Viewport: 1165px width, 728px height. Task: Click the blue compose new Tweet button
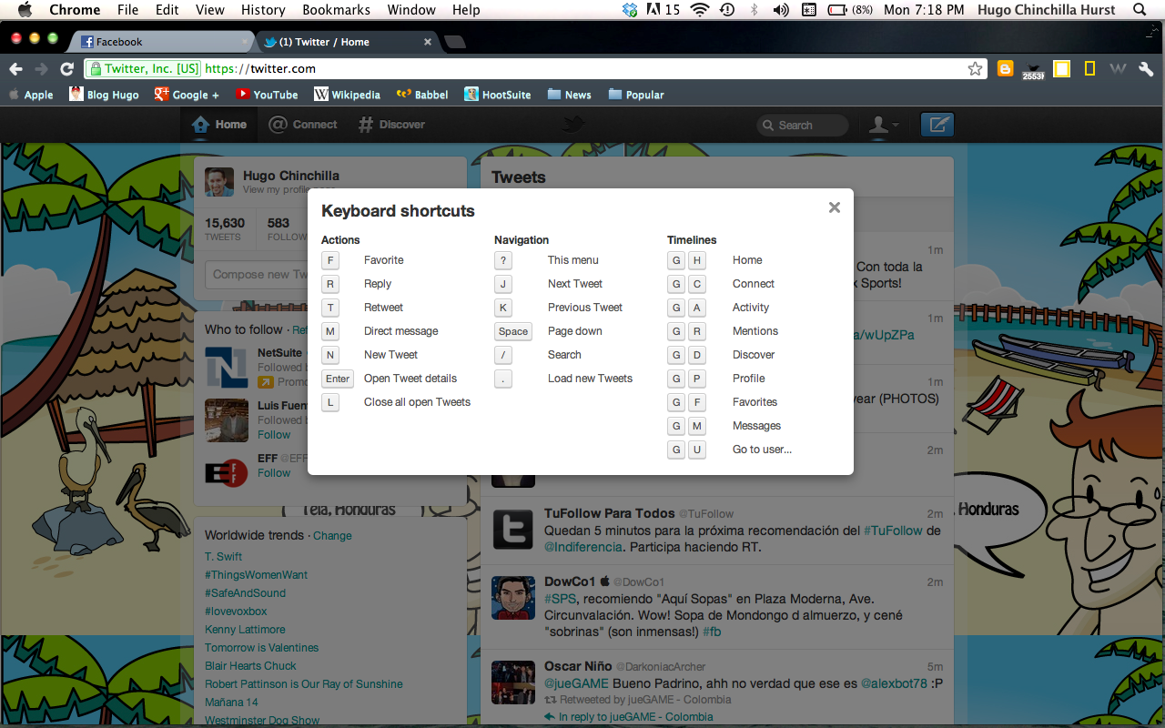pos(937,125)
